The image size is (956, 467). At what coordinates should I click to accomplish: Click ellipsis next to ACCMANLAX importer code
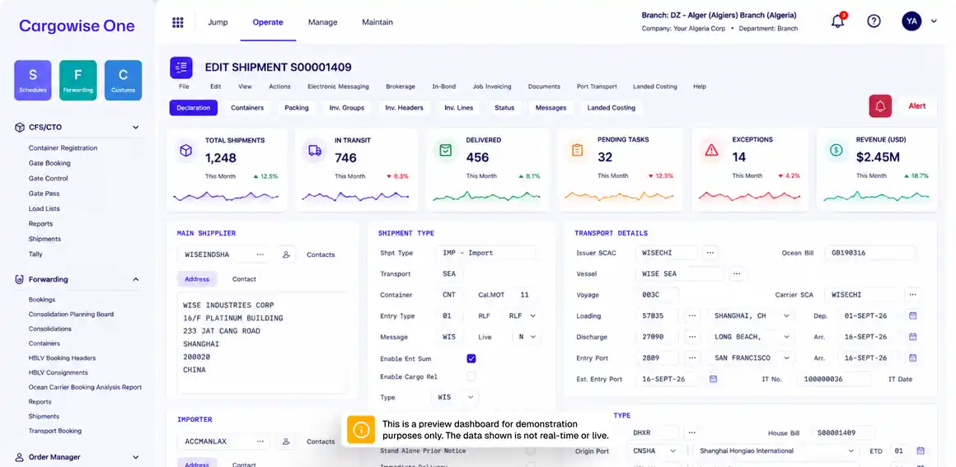coord(260,441)
